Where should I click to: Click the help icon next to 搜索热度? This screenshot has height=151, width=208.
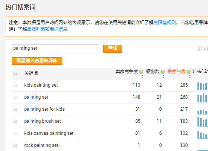point(188,72)
